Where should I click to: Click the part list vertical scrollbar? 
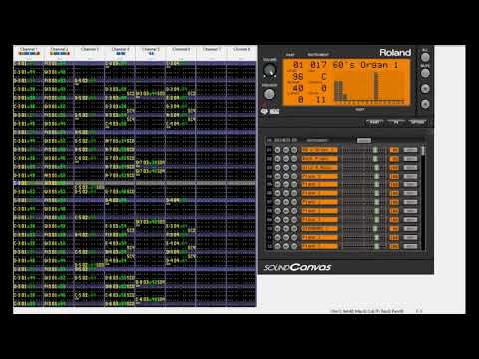[423, 197]
